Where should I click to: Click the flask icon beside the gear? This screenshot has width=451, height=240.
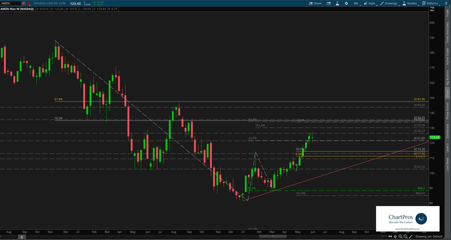(336, 3)
